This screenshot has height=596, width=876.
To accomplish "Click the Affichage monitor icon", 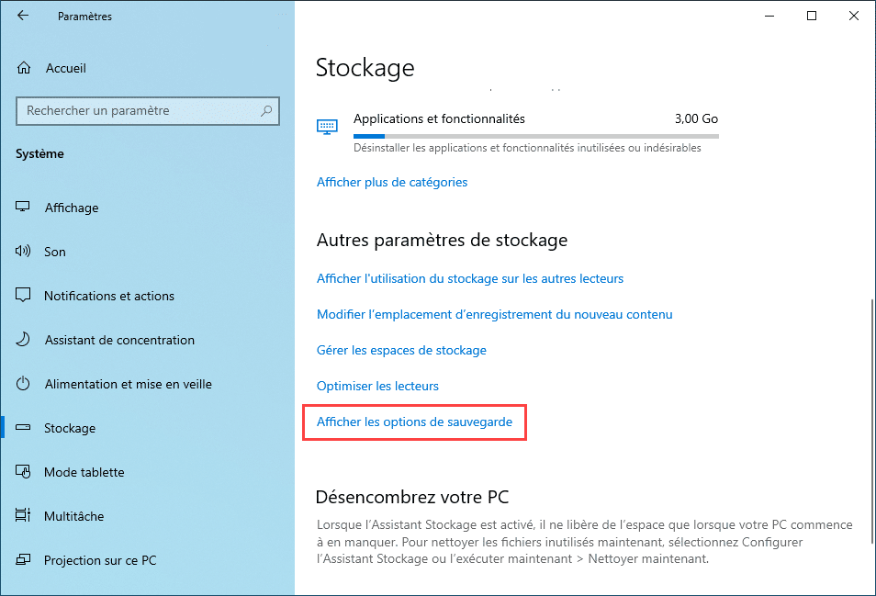I will [22, 208].
